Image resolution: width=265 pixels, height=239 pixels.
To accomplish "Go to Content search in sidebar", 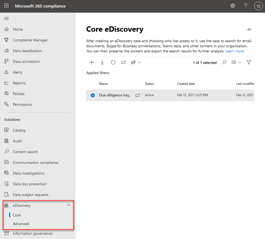I will point(25,152).
